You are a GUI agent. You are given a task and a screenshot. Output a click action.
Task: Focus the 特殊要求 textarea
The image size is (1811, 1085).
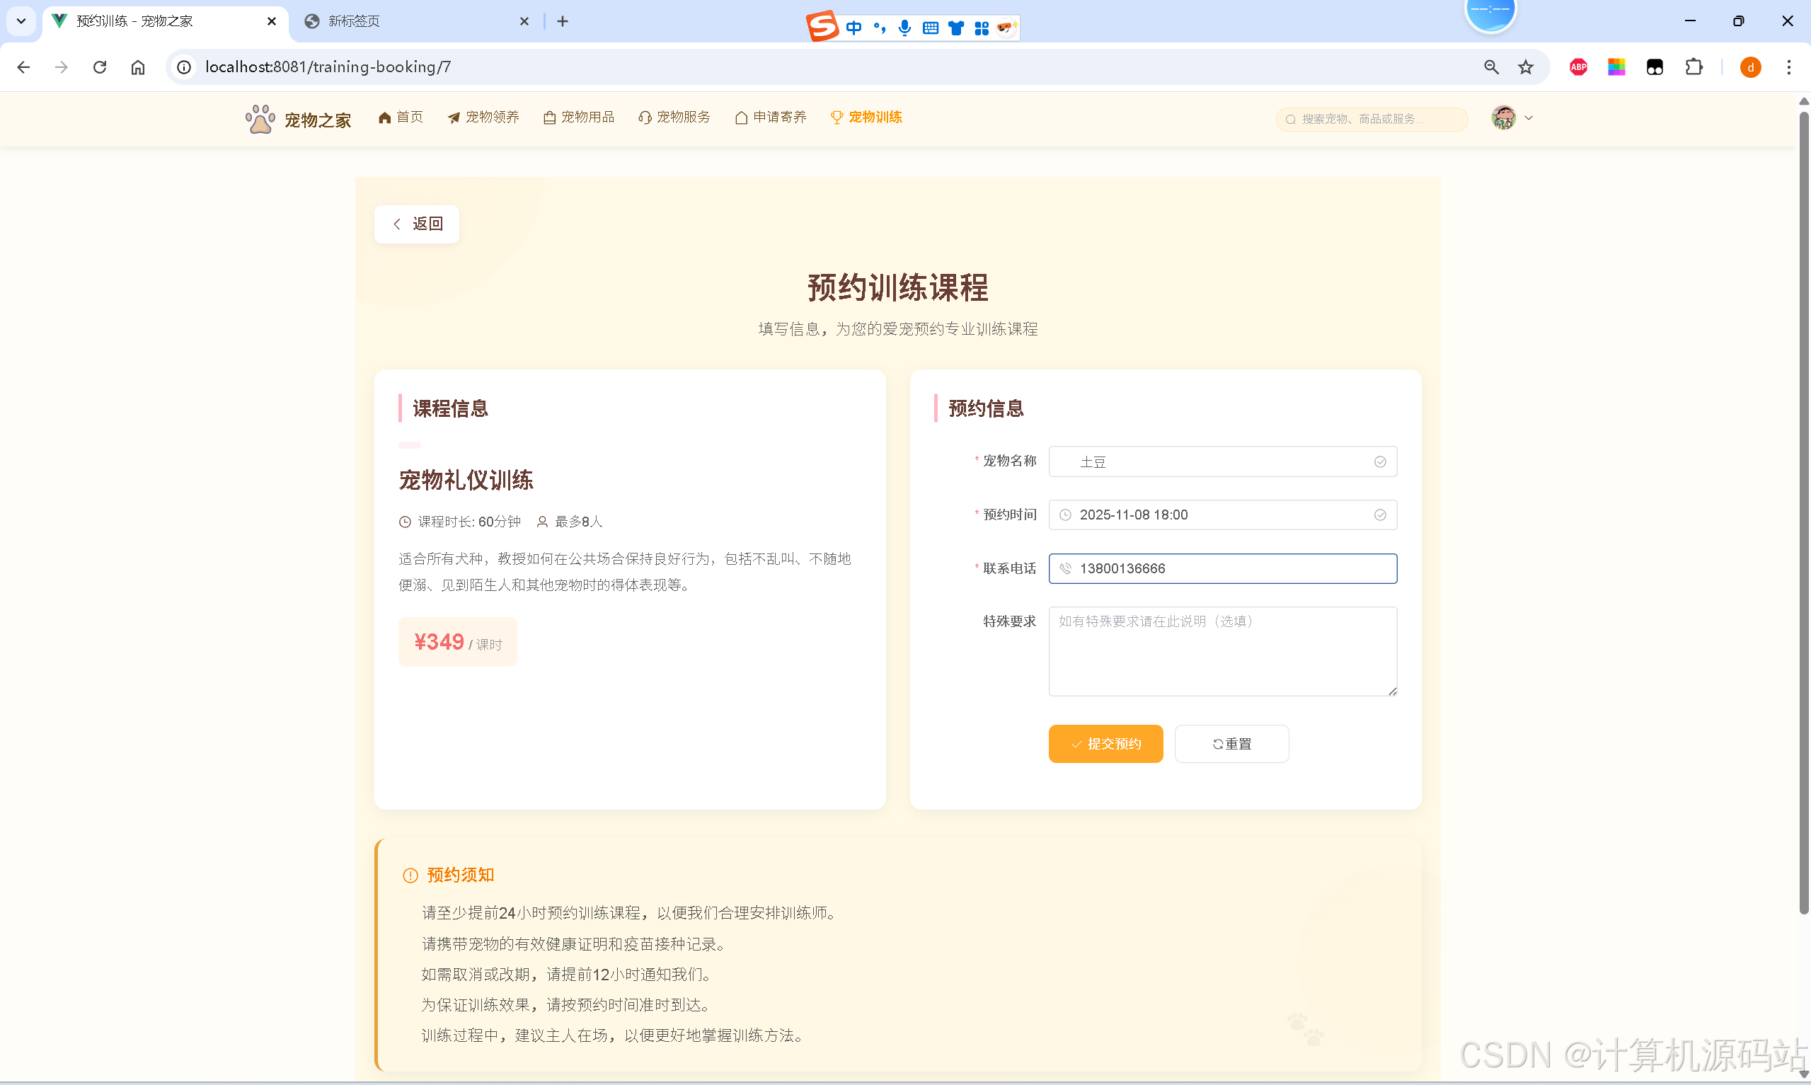coord(1222,651)
